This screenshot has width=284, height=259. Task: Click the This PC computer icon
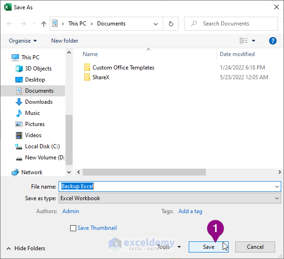pos(15,57)
